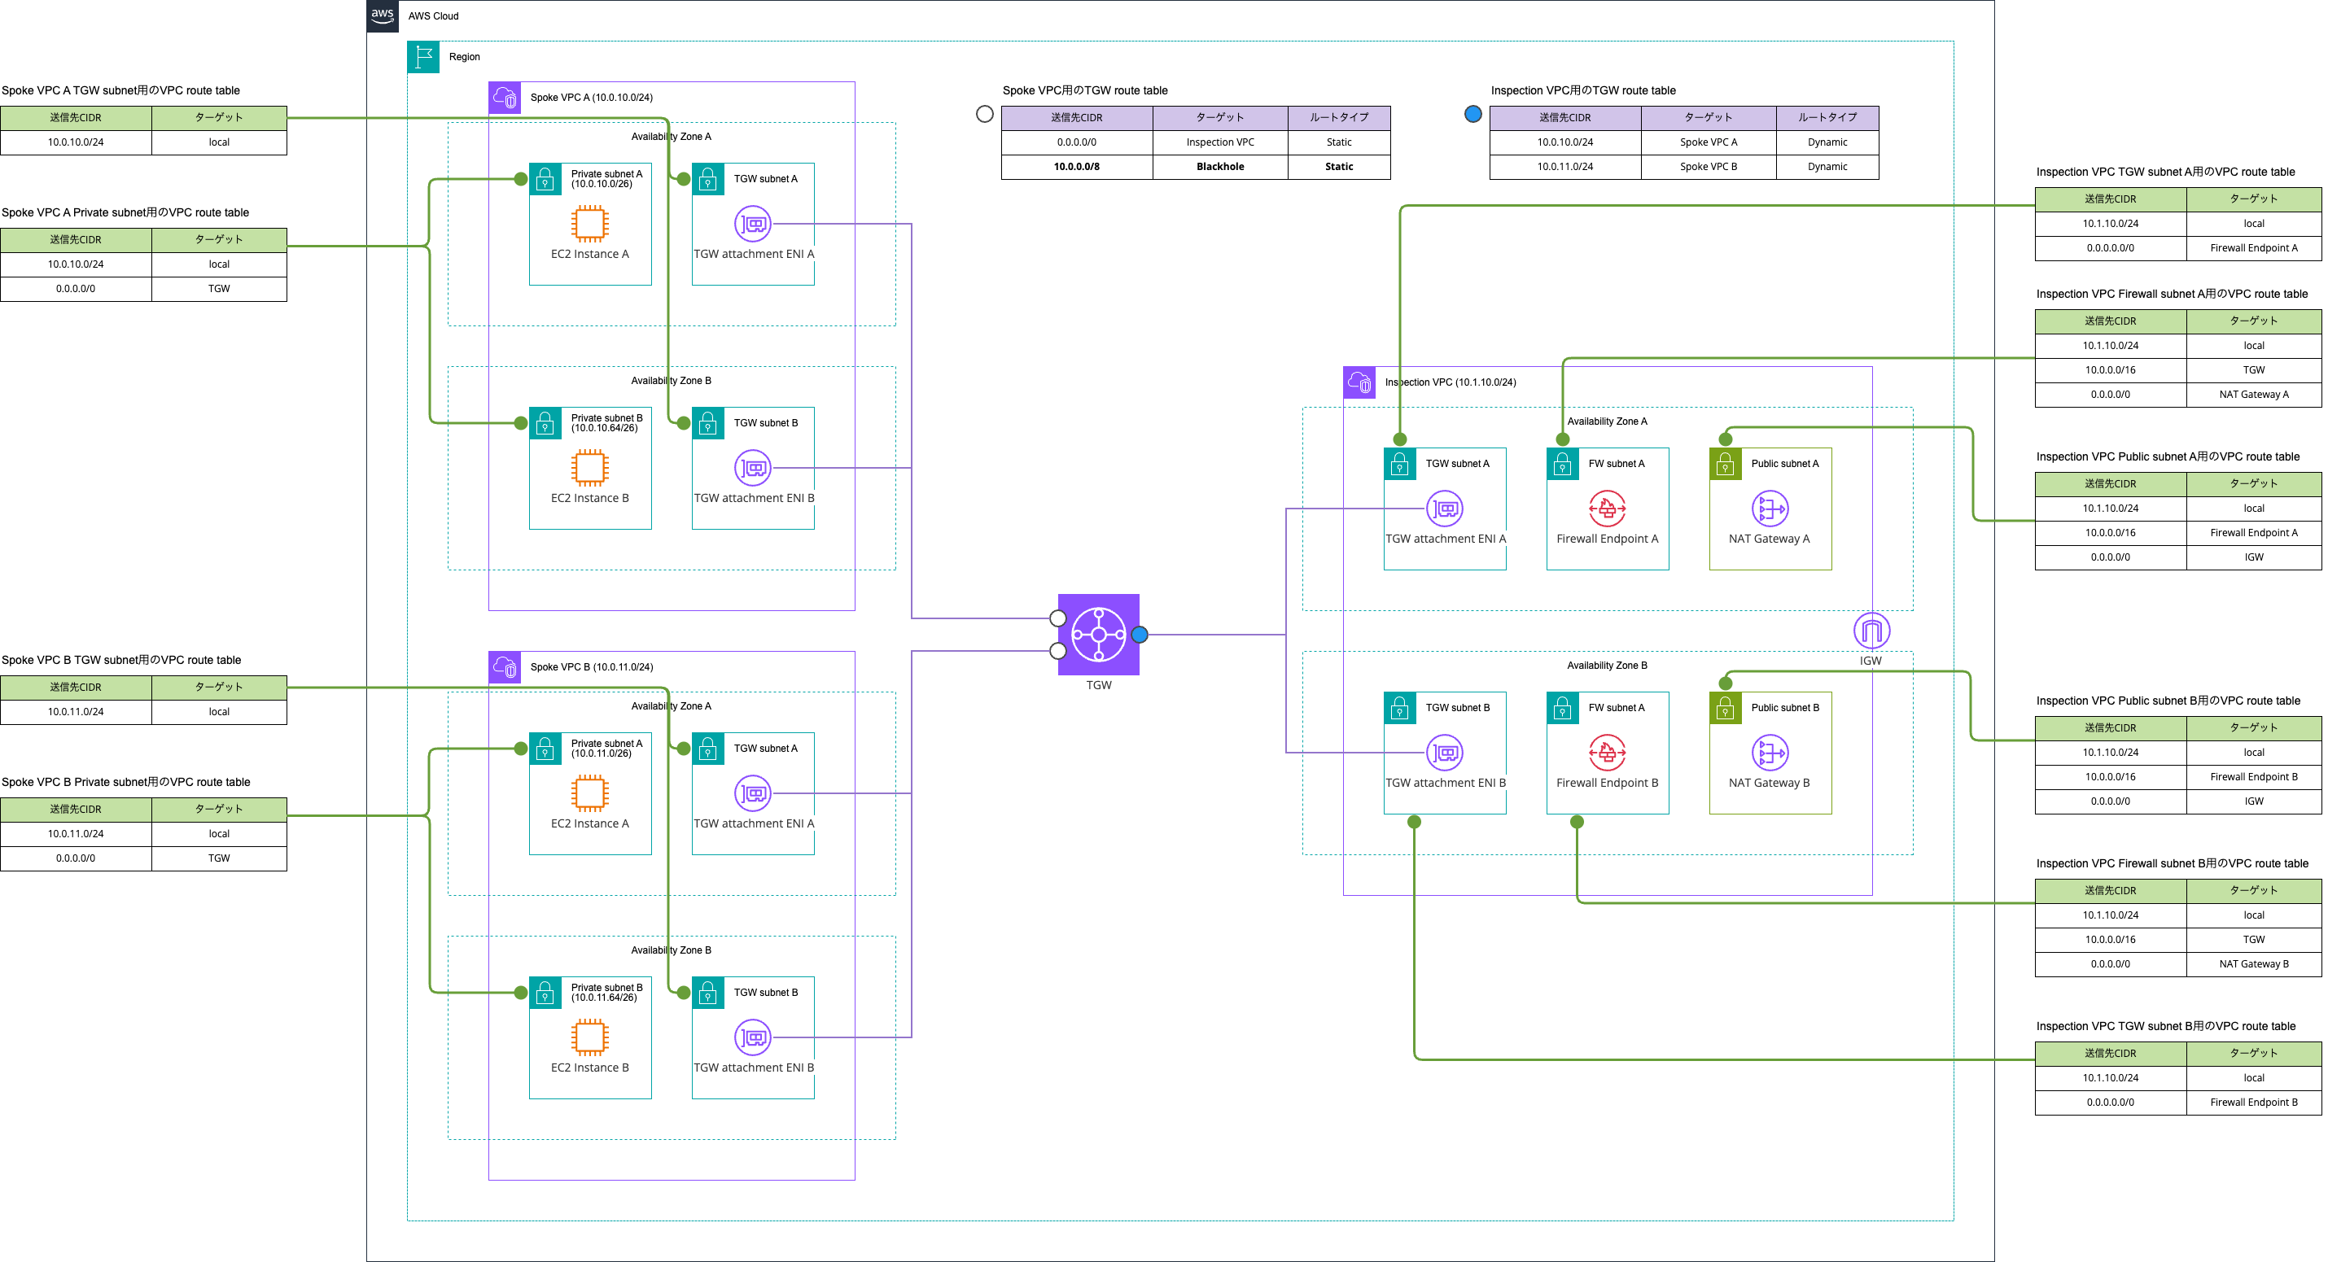Click the Spoke VPC A cloud icon
The height and width of the screenshot is (1262, 2328).
tap(505, 98)
